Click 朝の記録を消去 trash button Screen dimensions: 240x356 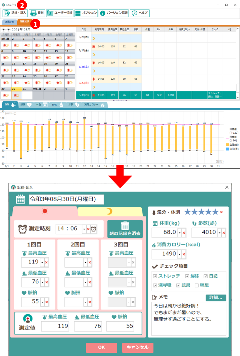[125, 229]
